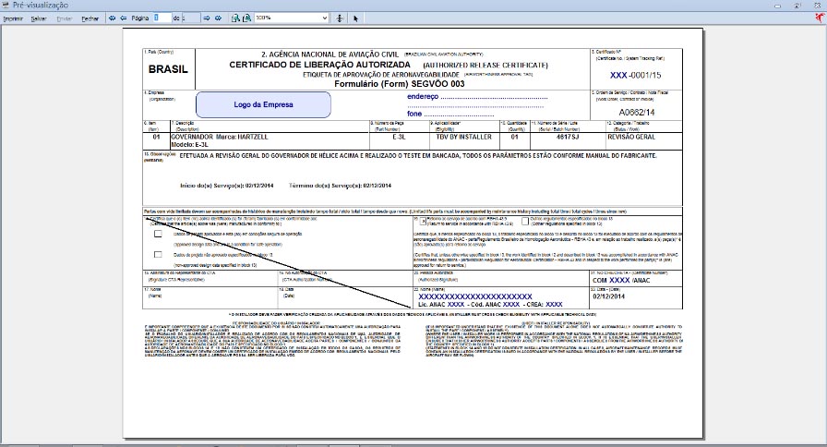This screenshot has height=447, width=827.
Task: Click the 'COM XXXX /ANAC' certificate number
Action: 621,280
